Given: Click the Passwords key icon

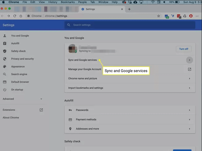Looking at the screenshot, I should [x=70, y=110].
